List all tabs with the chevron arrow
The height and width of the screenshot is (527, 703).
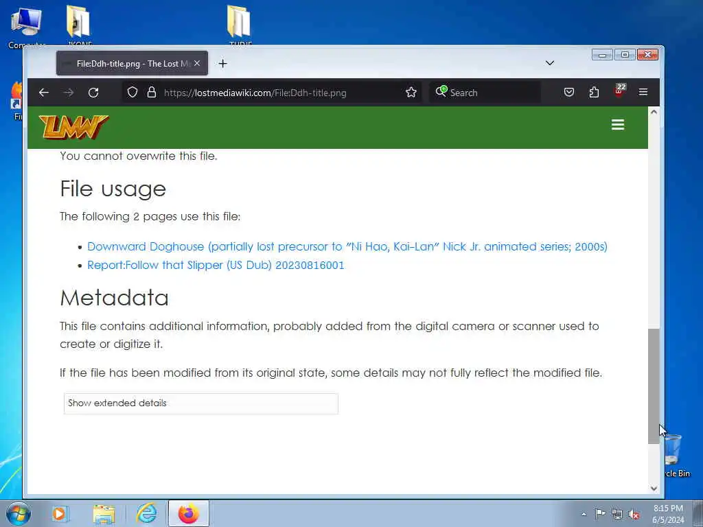[x=550, y=62]
